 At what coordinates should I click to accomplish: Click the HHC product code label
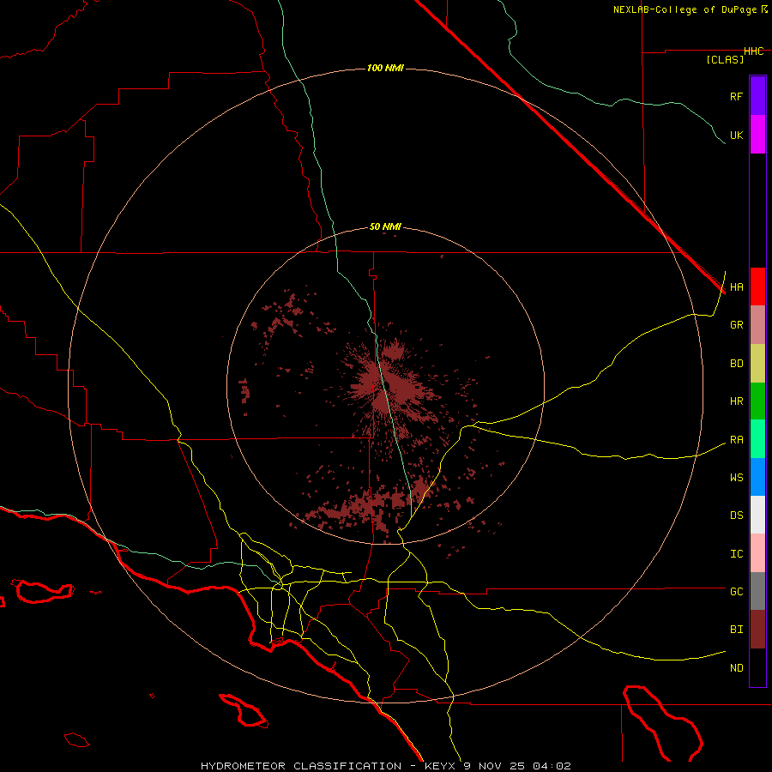coord(754,51)
